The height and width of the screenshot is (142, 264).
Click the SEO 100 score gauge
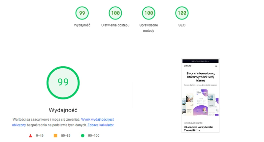(181, 13)
